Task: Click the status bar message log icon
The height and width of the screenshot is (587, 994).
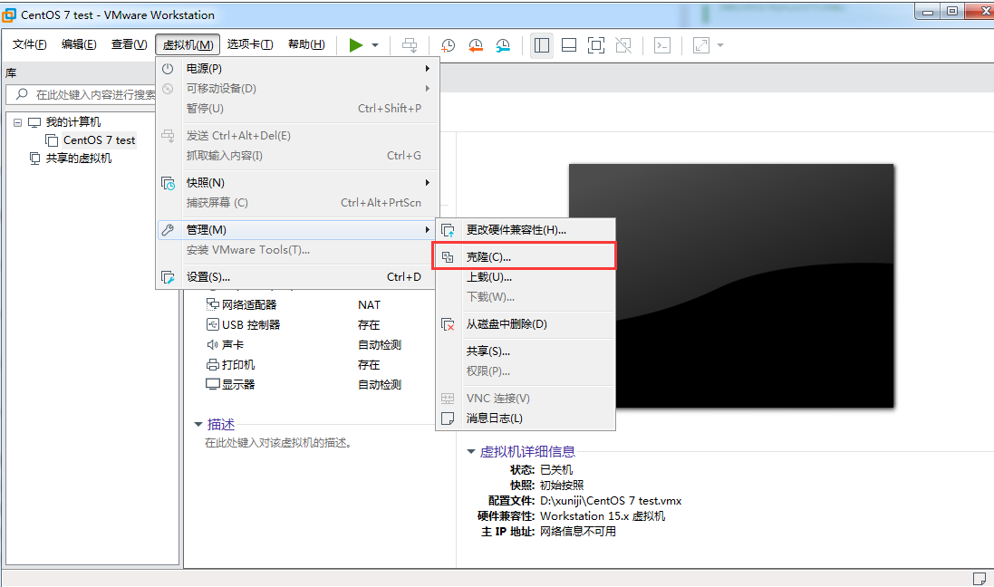Action: pos(980,578)
